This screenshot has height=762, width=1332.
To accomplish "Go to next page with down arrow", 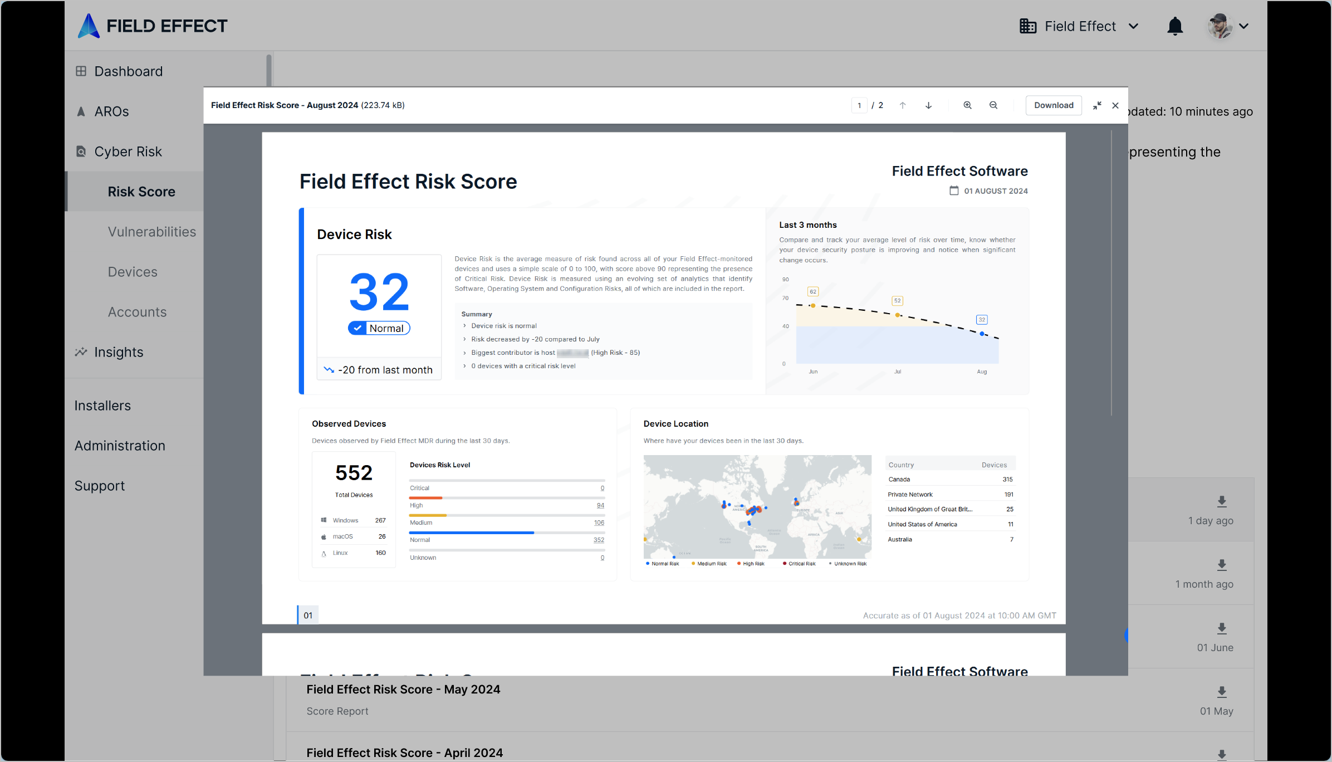I will (x=929, y=105).
